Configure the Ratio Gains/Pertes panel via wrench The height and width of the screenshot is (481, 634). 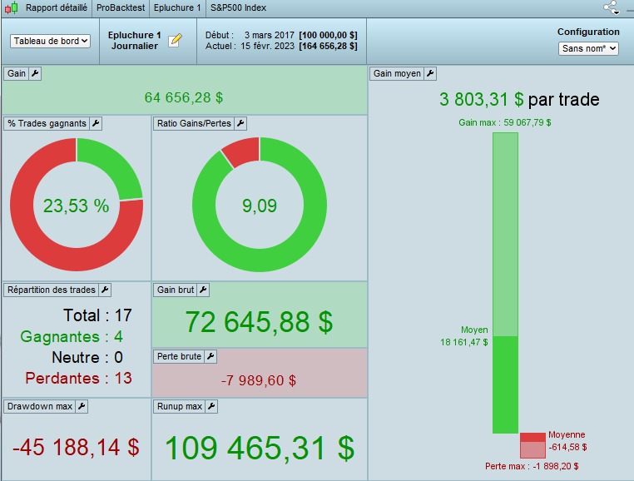pos(240,123)
